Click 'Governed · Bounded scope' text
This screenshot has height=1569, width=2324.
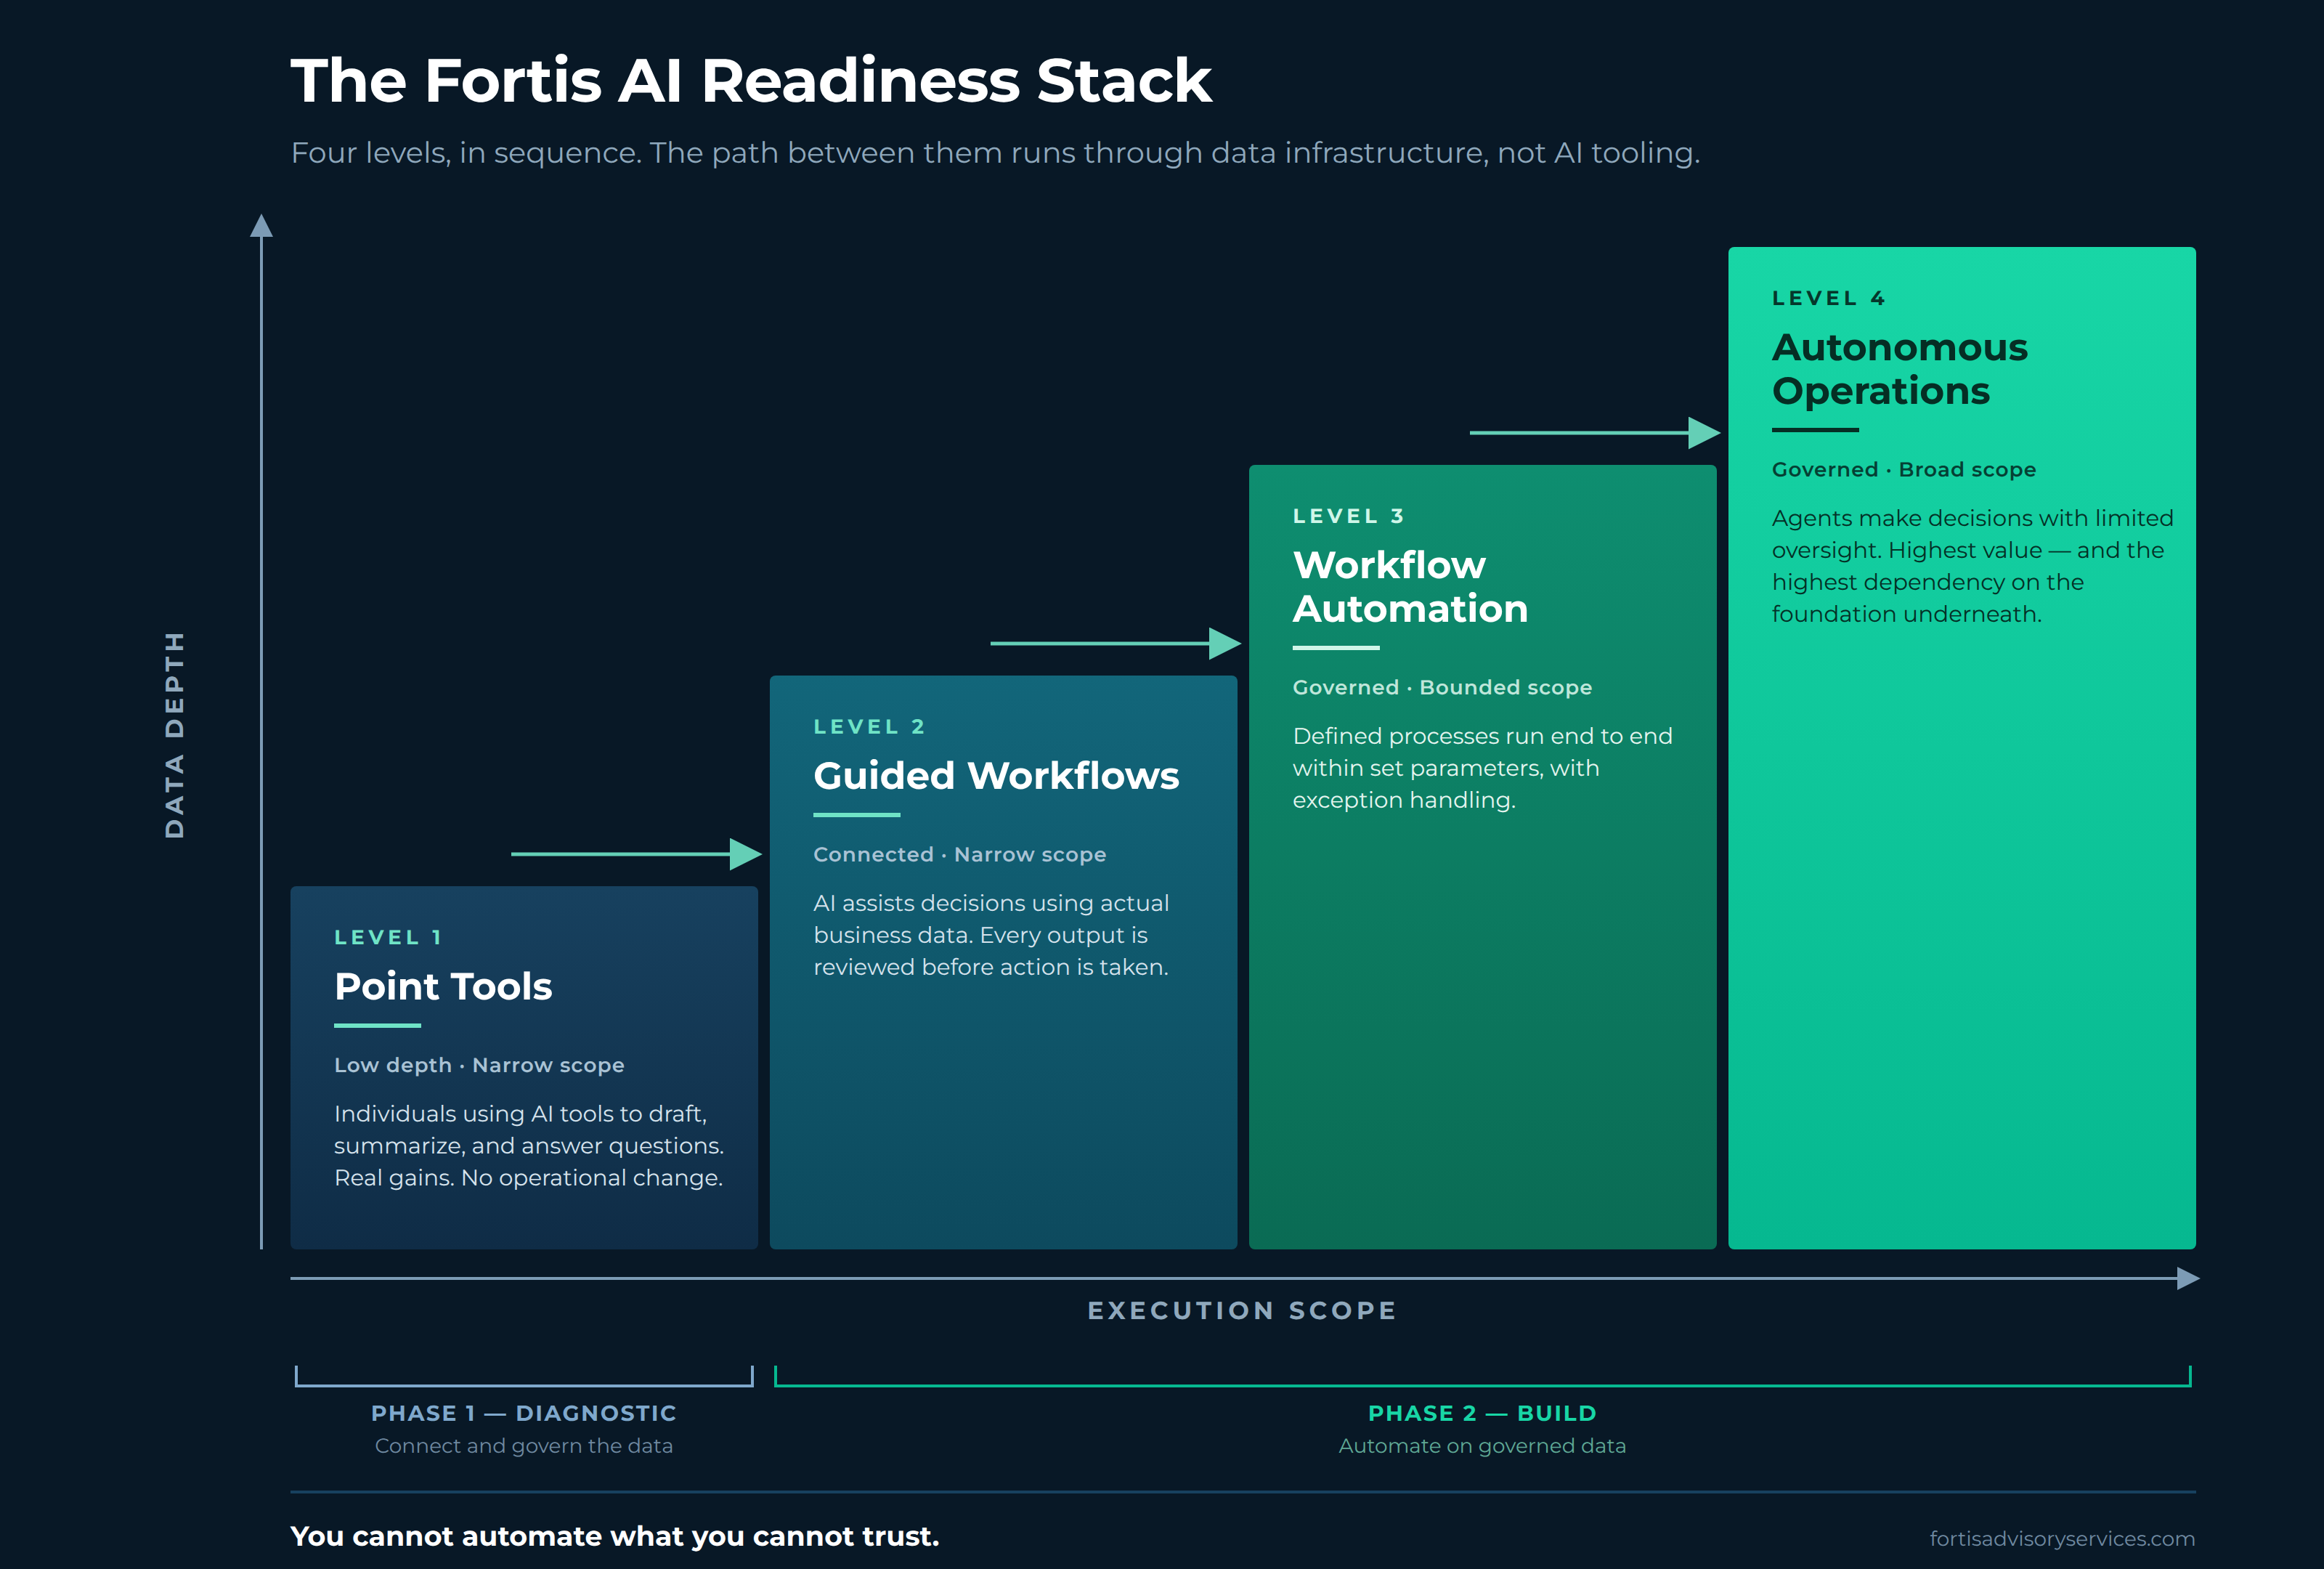tap(1442, 687)
